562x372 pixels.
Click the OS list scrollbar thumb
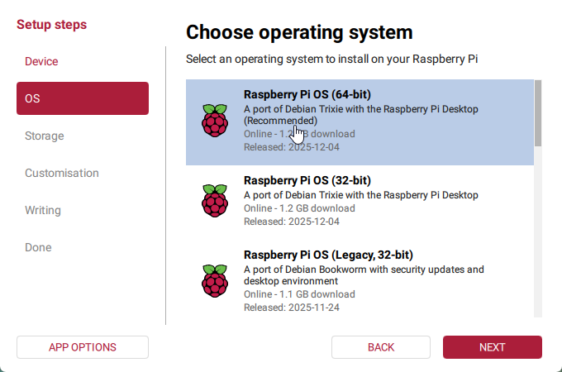[x=538, y=112]
